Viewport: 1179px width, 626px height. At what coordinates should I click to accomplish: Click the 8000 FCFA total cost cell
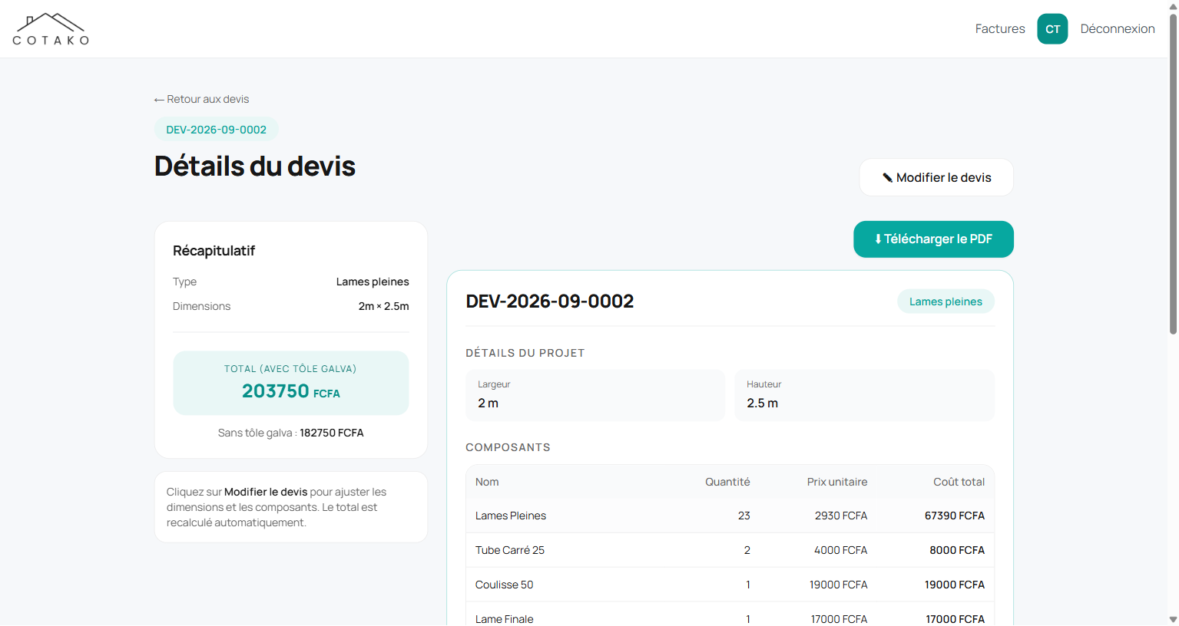(x=957, y=550)
